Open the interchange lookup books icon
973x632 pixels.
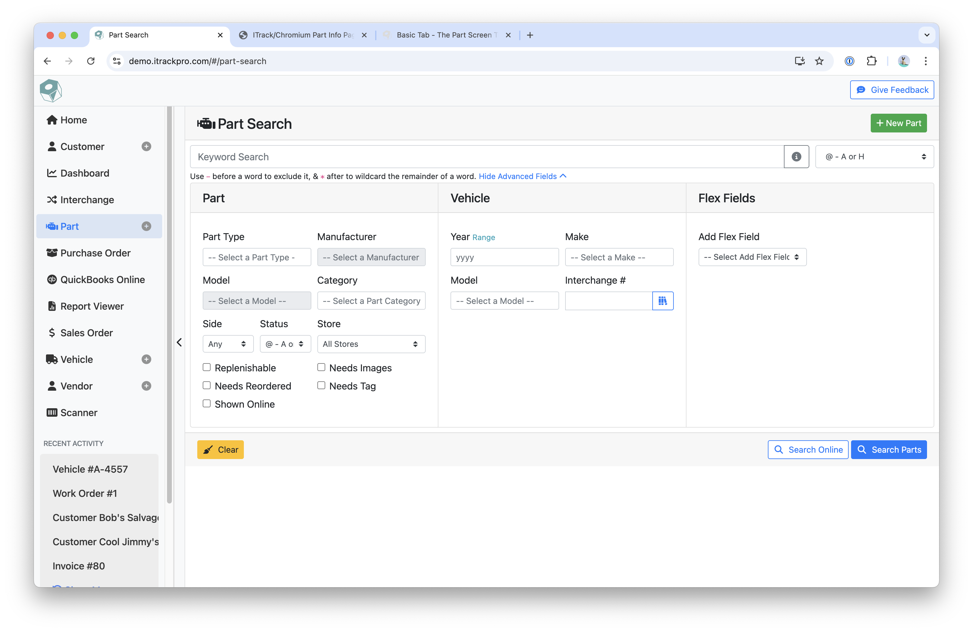tap(662, 301)
